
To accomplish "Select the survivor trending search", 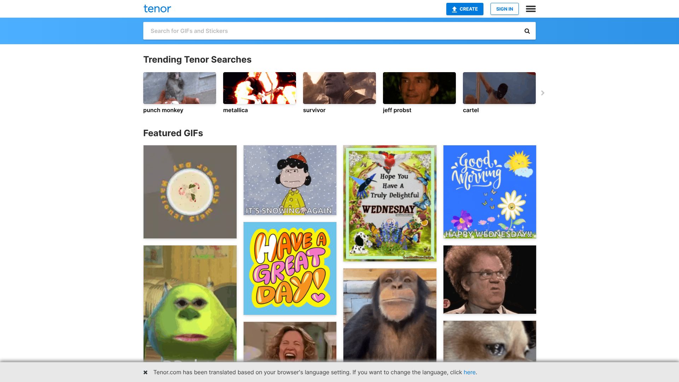I will [339, 88].
